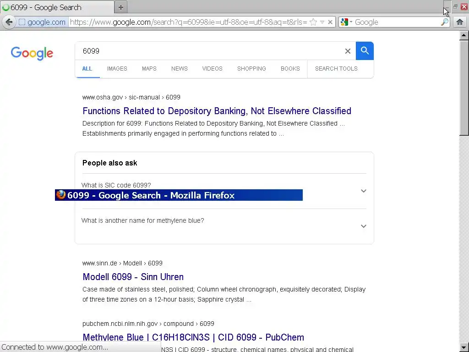Open the Google logo homepage
This screenshot has width=469, height=352.
pos(32,53)
